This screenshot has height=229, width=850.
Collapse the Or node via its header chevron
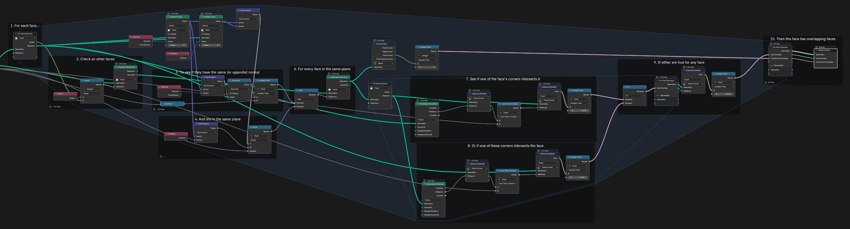(625, 87)
